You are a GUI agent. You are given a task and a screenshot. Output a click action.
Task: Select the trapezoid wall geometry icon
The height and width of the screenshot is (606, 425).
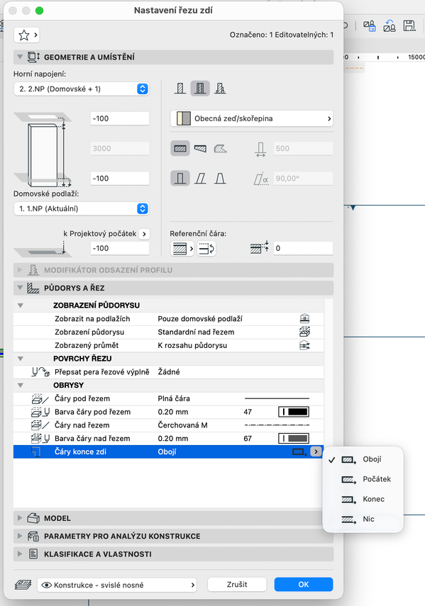[200, 148]
